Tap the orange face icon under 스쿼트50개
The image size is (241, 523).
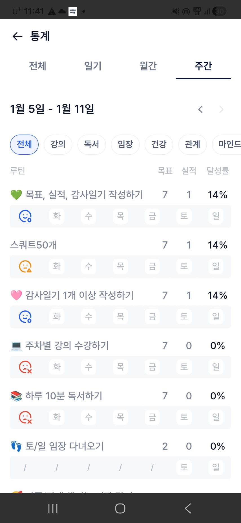(25, 266)
